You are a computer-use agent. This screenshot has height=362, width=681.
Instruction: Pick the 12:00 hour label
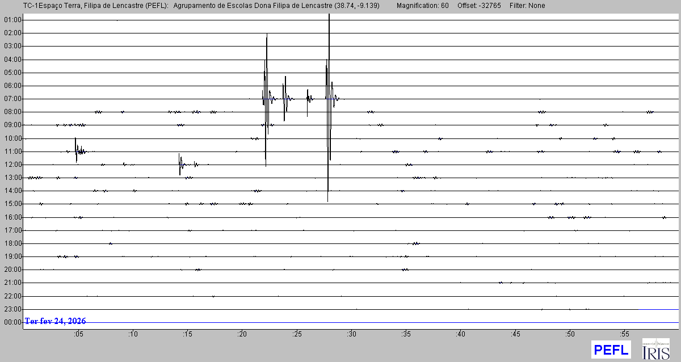pyautogui.click(x=12, y=165)
